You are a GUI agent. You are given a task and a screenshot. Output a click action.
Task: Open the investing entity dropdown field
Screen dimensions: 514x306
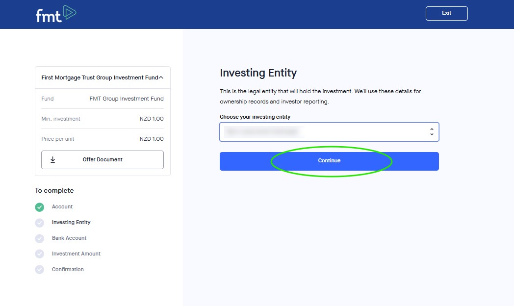point(324,132)
